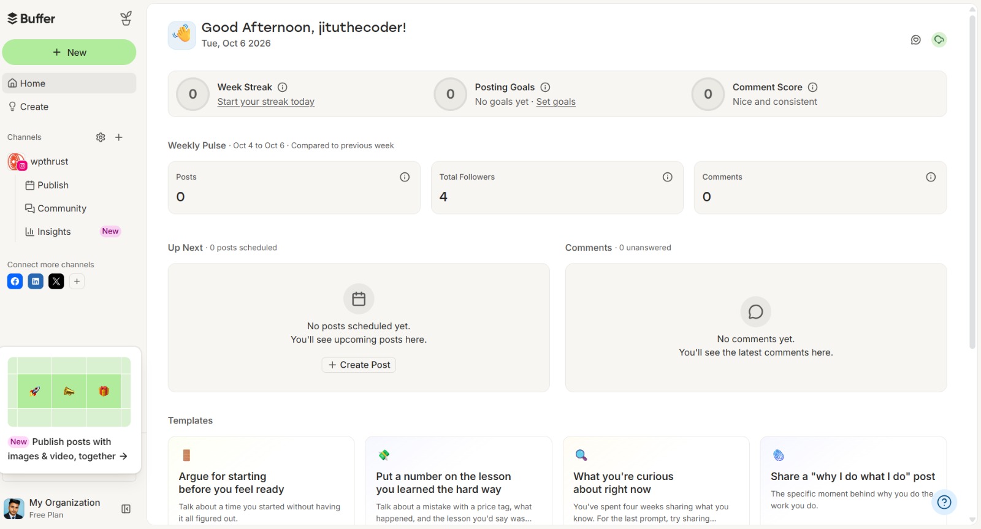Click the calendar icon in Up Next panel
The height and width of the screenshot is (529, 981).
coord(359,299)
